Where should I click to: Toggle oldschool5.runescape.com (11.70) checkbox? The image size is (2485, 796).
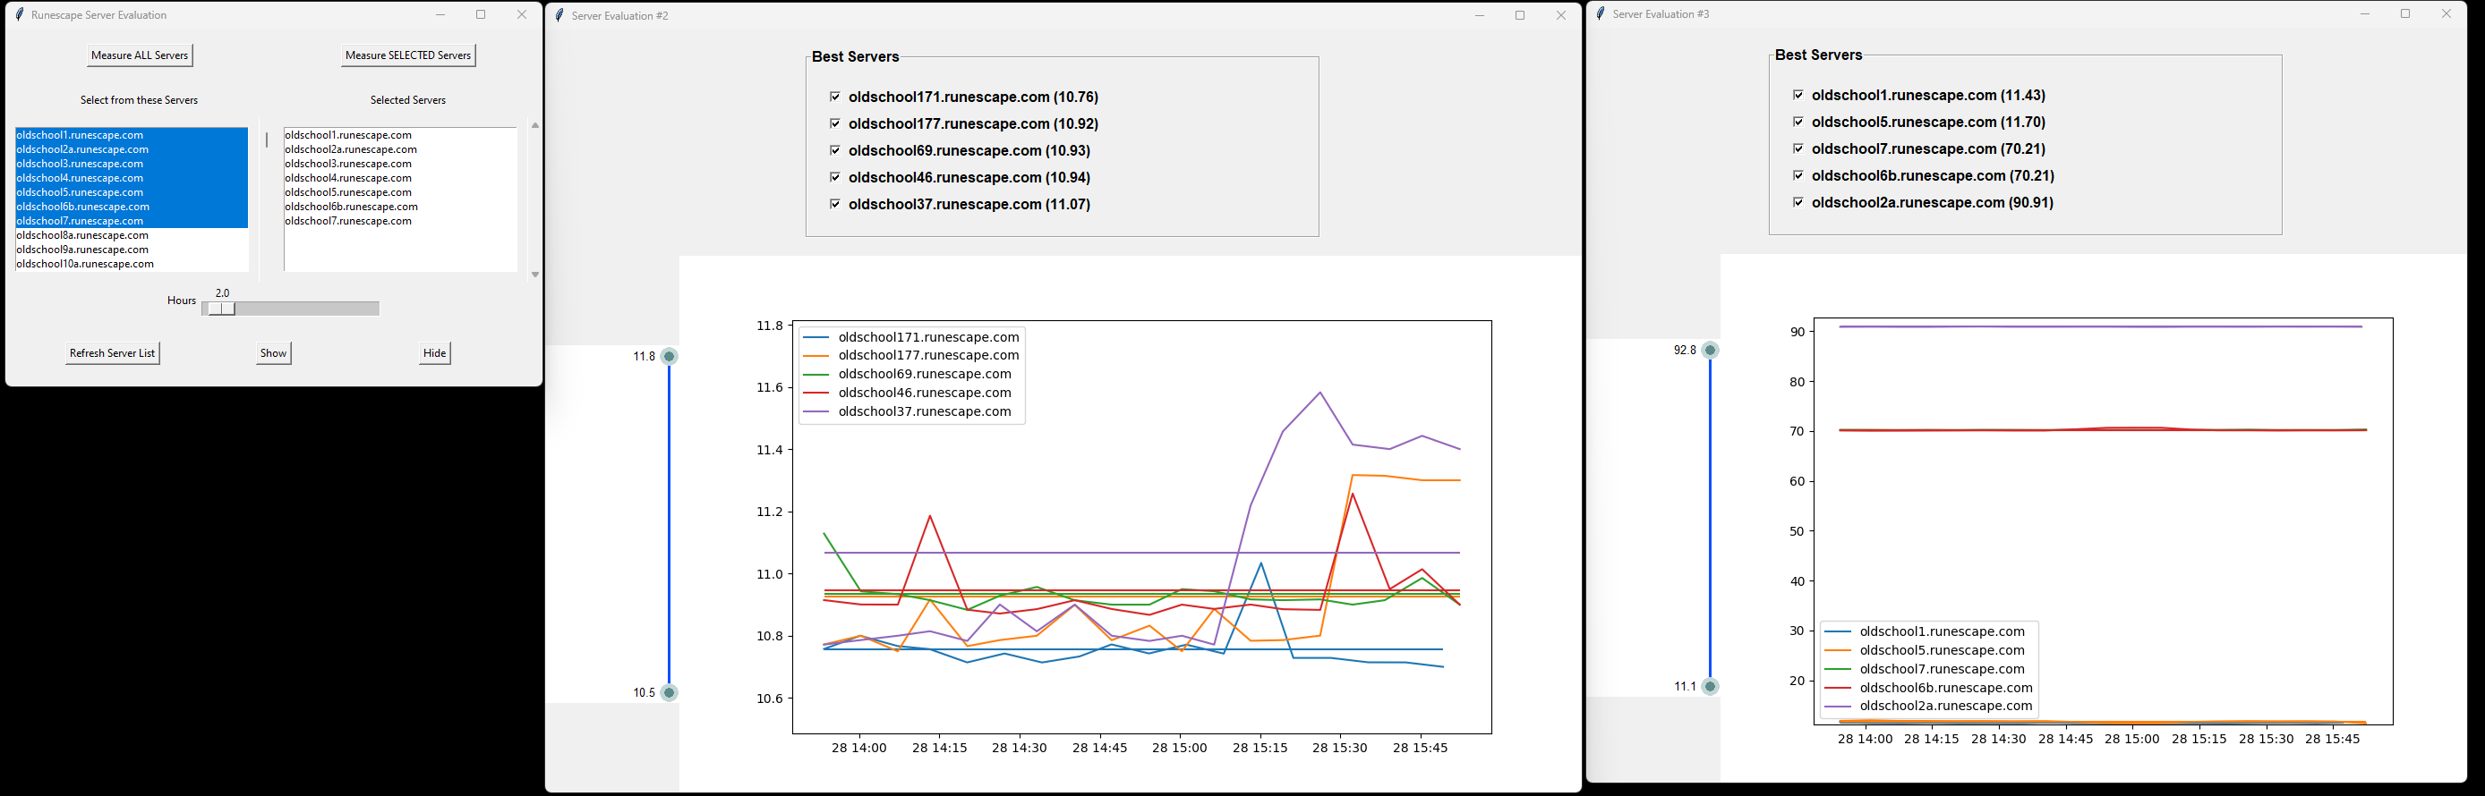point(1798,122)
